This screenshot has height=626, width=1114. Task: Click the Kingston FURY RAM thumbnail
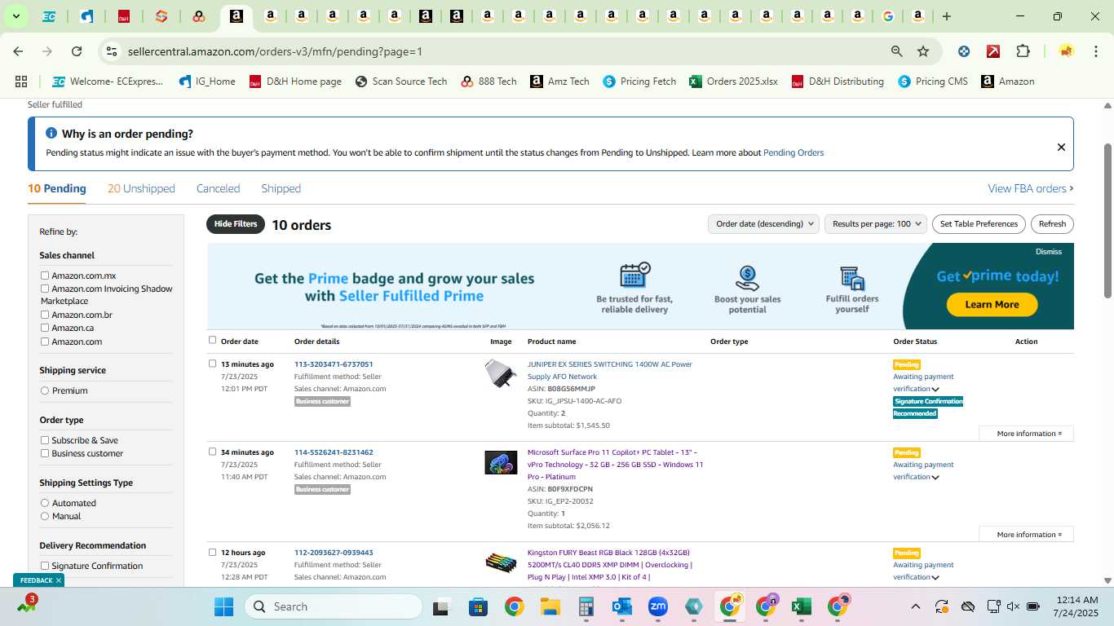click(501, 562)
